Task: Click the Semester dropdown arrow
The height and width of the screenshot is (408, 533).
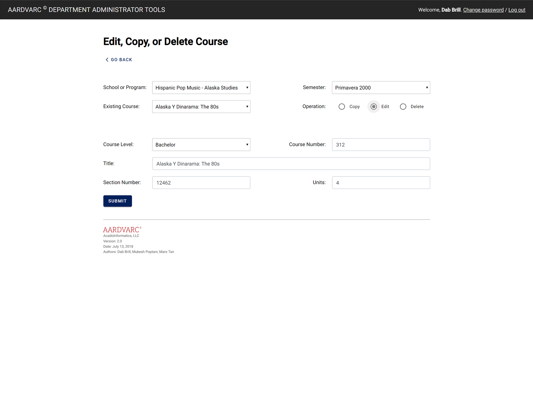Action: click(427, 88)
